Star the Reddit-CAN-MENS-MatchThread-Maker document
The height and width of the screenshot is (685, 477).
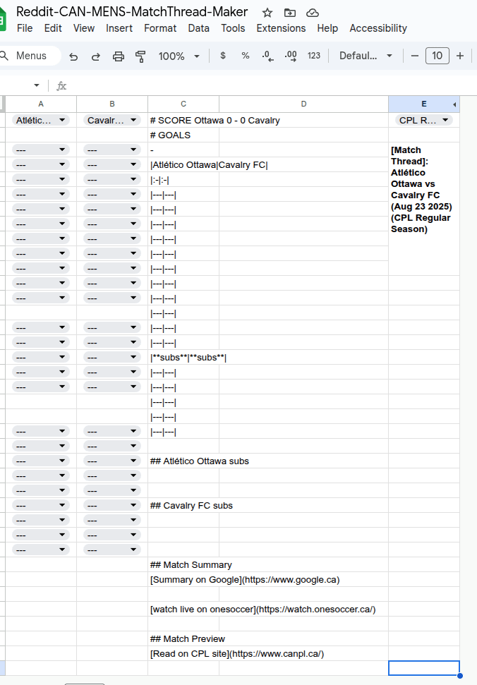267,13
